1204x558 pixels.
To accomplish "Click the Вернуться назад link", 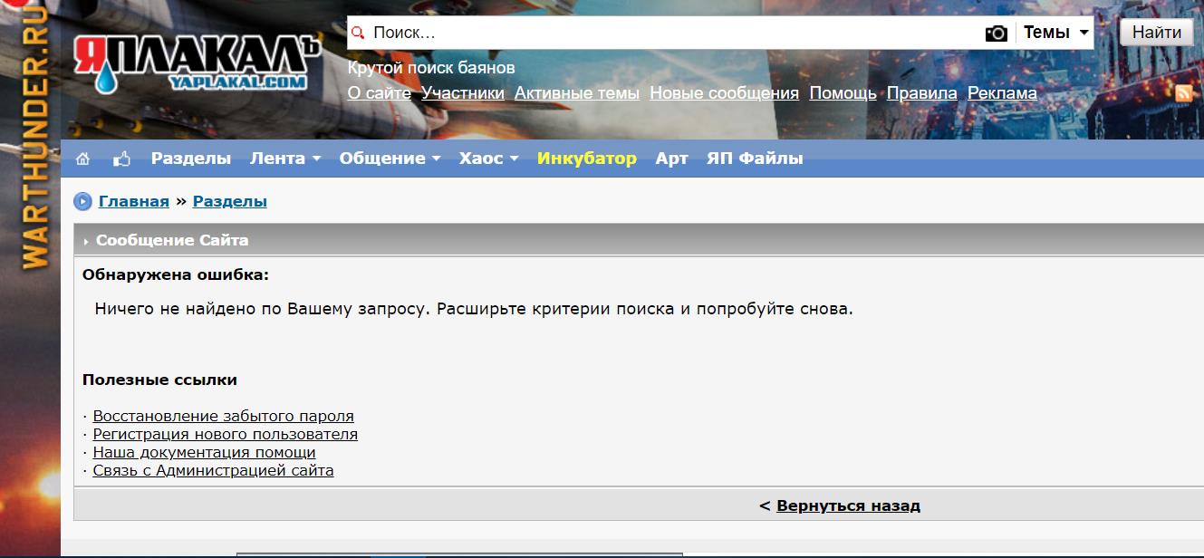I will 848,505.
